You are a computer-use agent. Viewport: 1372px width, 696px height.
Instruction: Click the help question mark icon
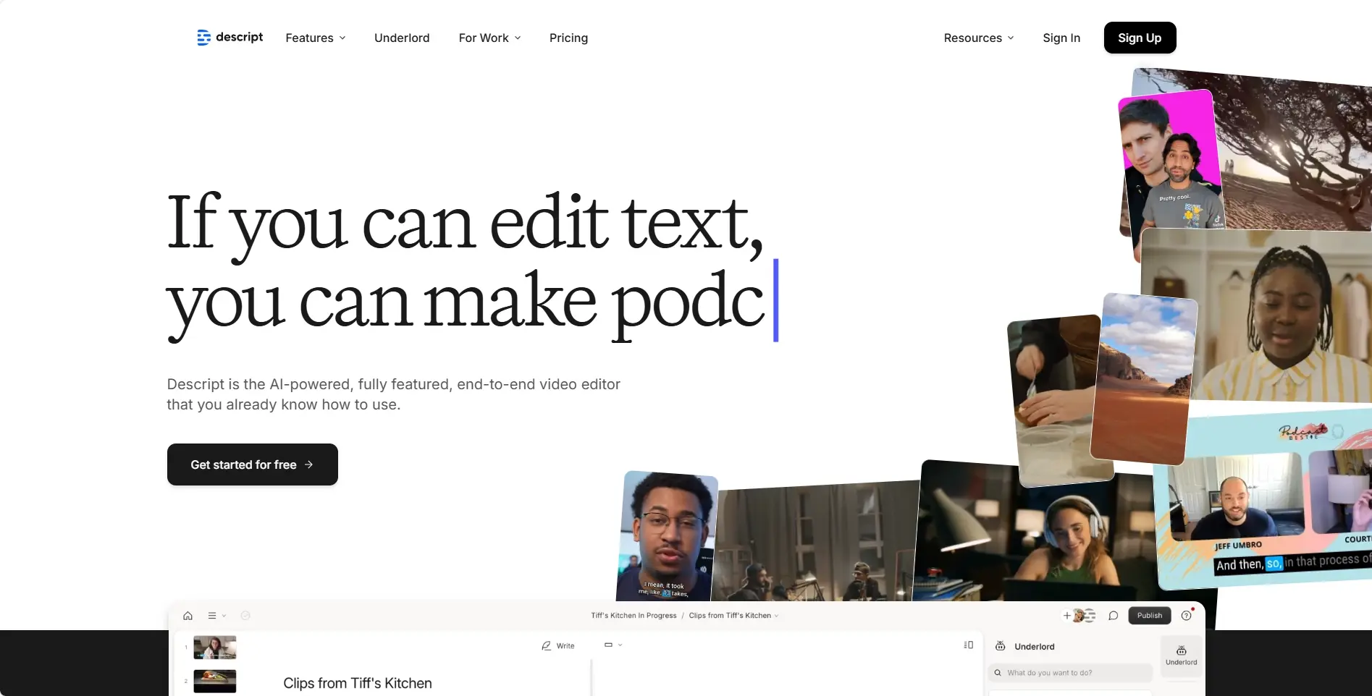tap(1186, 616)
